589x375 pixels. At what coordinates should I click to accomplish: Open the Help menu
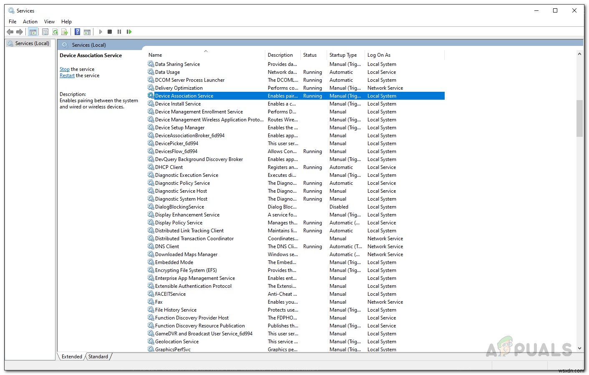point(66,22)
